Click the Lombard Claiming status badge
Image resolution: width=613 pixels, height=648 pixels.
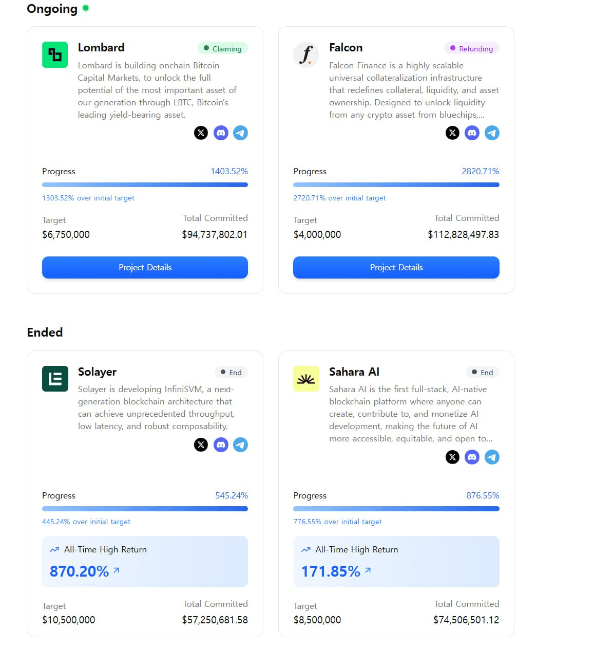223,48
